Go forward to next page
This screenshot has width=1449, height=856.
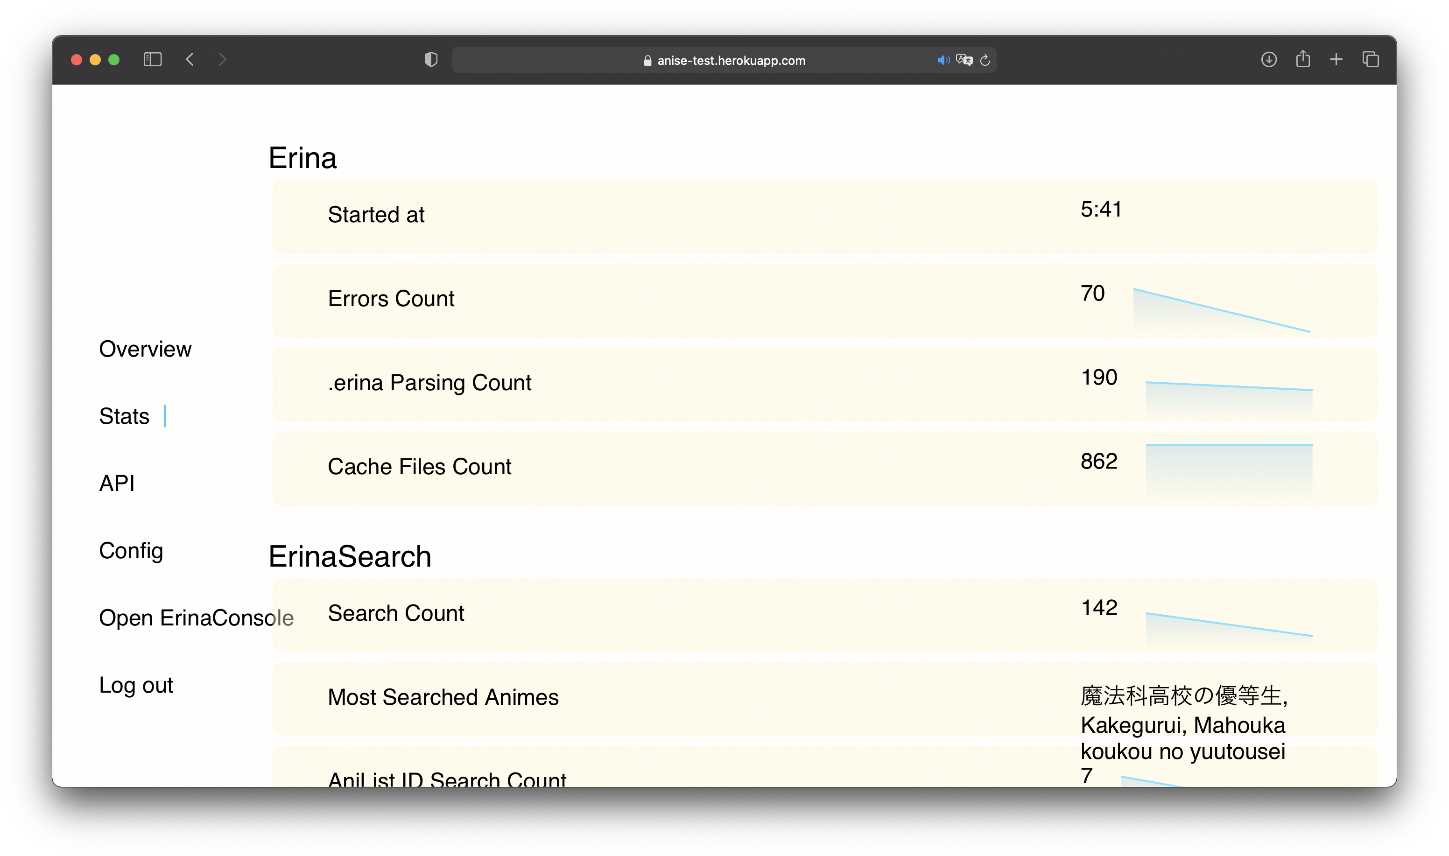(223, 59)
